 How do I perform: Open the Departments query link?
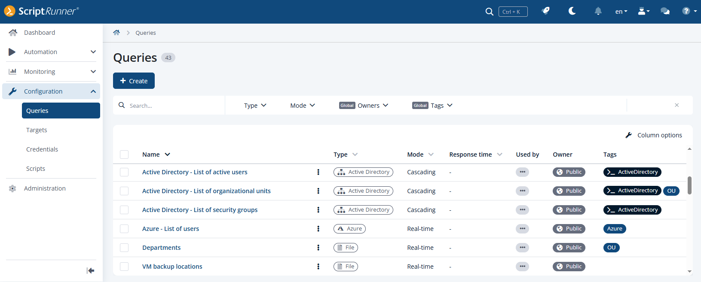(162, 248)
